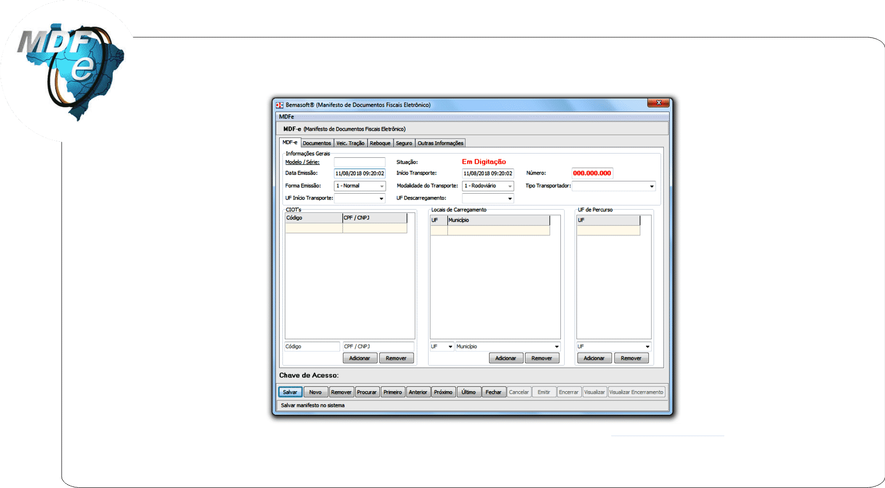Go to the Primeiro record
885x488 pixels.
click(x=393, y=392)
